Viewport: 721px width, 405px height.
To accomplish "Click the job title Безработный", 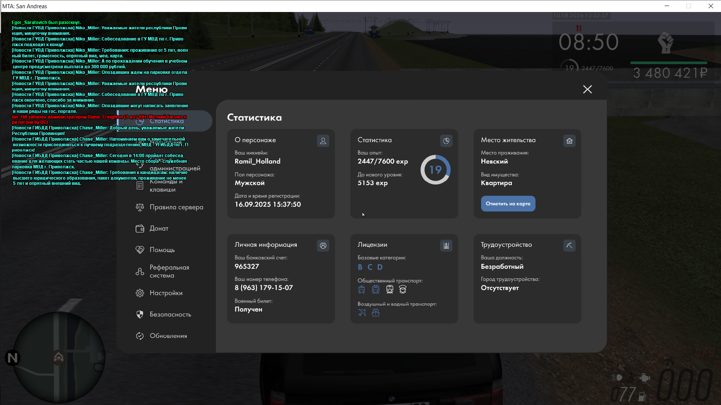I will click(x=502, y=267).
